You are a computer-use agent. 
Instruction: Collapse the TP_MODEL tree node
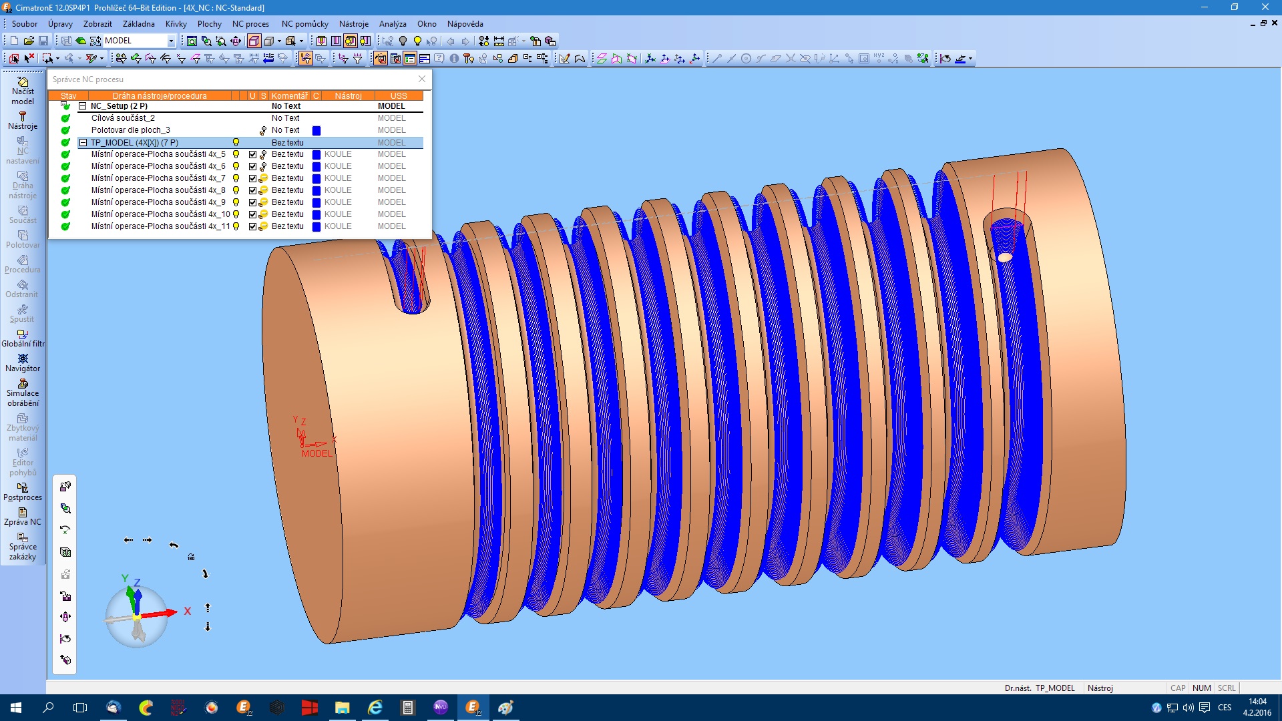83,142
